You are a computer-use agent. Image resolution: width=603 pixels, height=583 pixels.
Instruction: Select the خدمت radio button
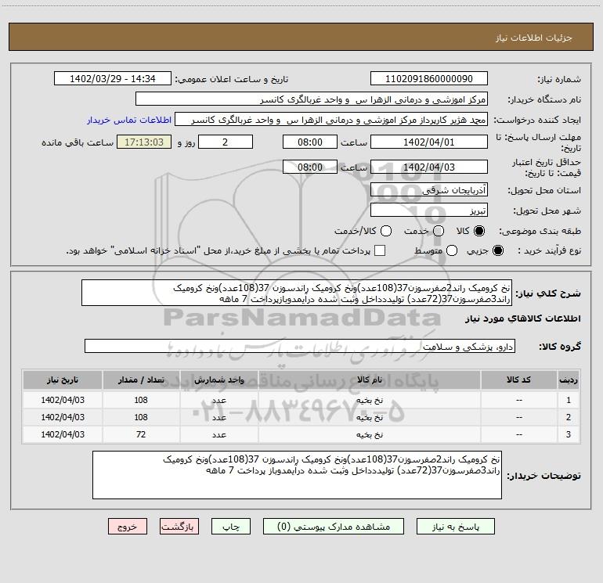point(439,231)
